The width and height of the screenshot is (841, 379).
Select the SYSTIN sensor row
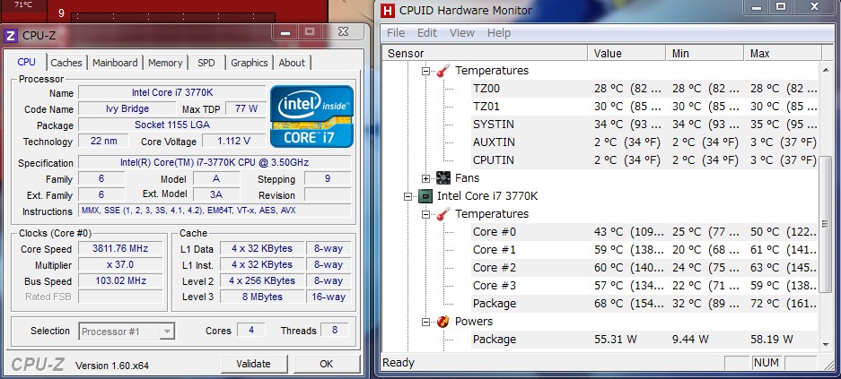coord(645,125)
